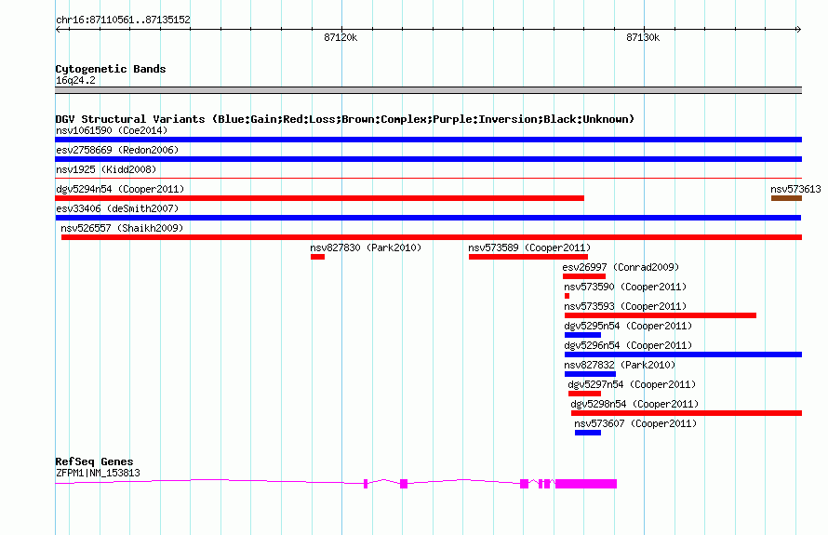The height and width of the screenshot is (535, 828).
Task: Click the nsv573590 (Cooper2011) label
Action: [x=625, y=287]
